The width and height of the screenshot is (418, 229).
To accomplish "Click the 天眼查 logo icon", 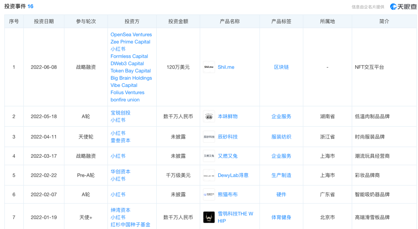I will [393, 7].
